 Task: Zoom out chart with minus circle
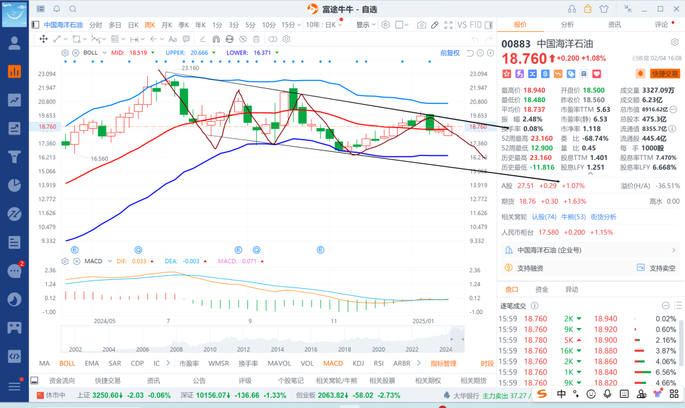pyautogui.click(x=480, y=53)
